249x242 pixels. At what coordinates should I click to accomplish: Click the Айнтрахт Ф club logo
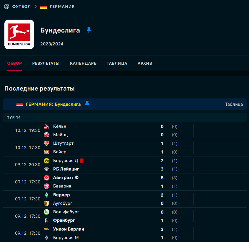pyautogui.click(x=46, y=178)
